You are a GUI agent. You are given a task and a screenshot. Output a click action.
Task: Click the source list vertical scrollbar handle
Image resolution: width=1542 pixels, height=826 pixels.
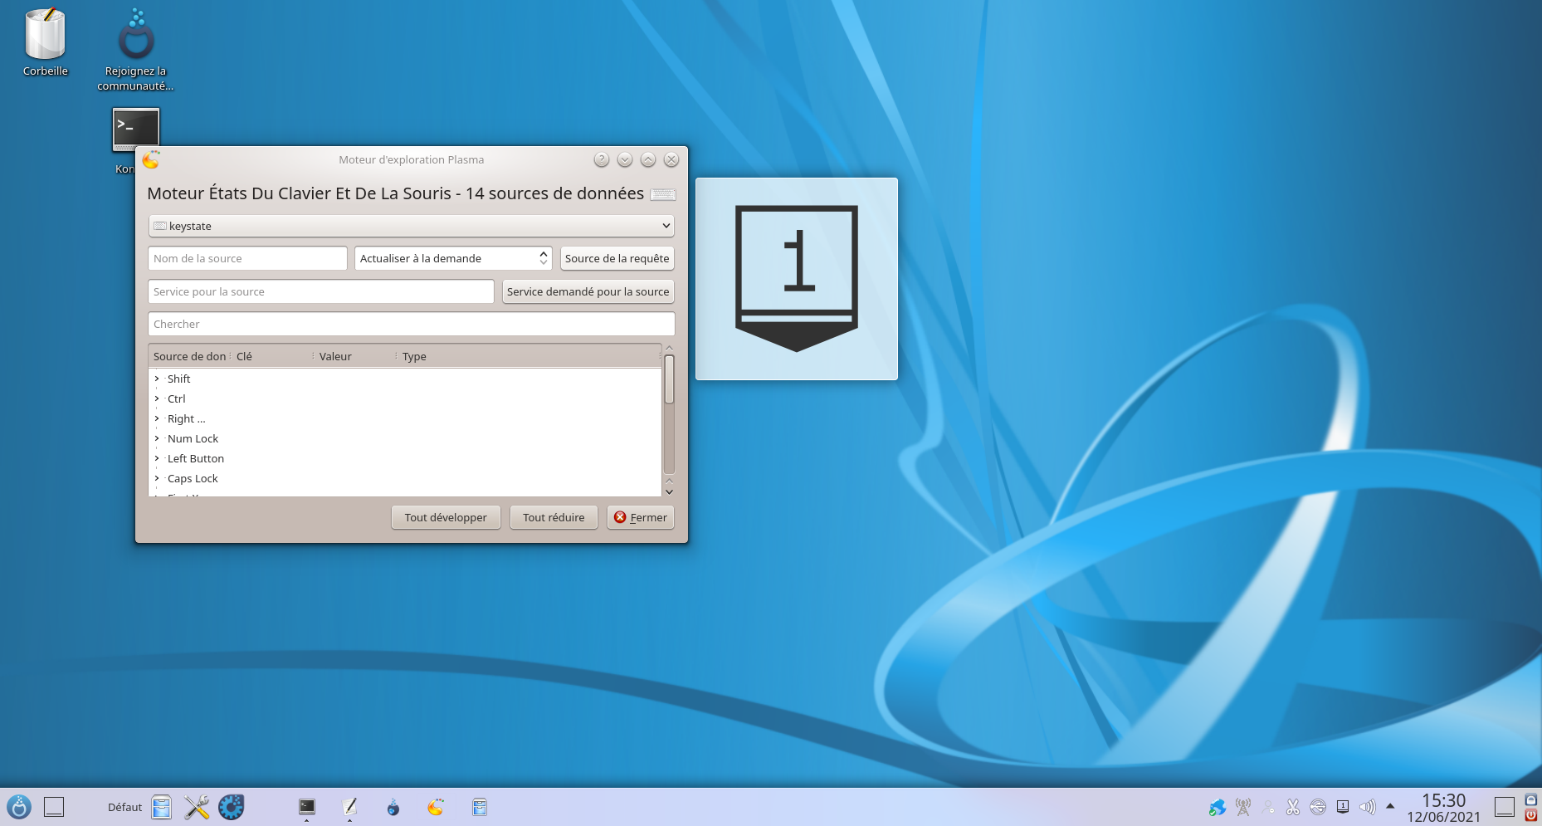669,379
